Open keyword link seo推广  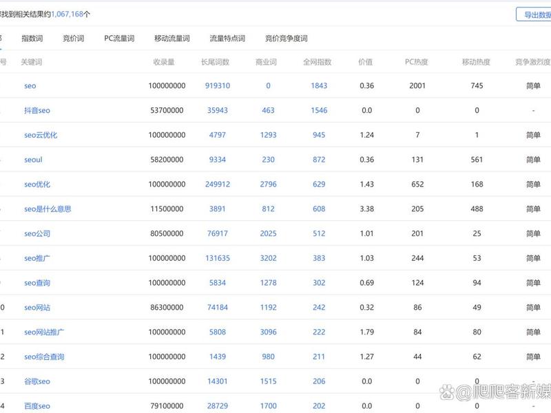[37, 258]
